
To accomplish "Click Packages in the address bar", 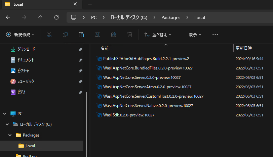I will (171, 17).
